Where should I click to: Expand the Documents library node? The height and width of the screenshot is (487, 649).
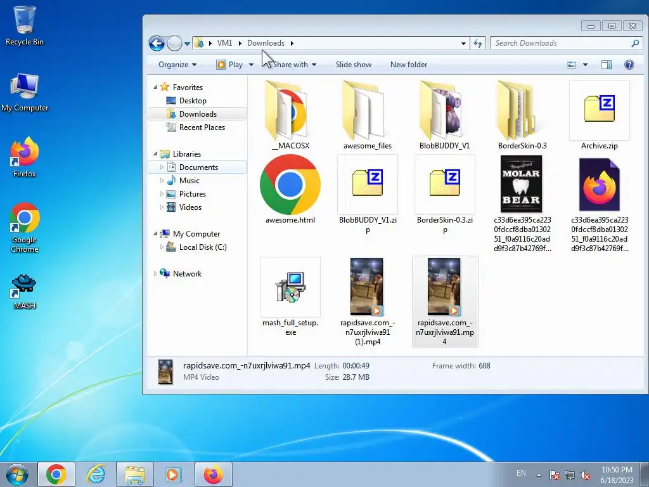(x=162, y=167)
